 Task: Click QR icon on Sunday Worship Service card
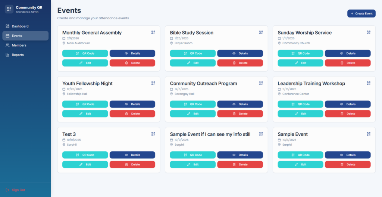(x=369, y=32)
